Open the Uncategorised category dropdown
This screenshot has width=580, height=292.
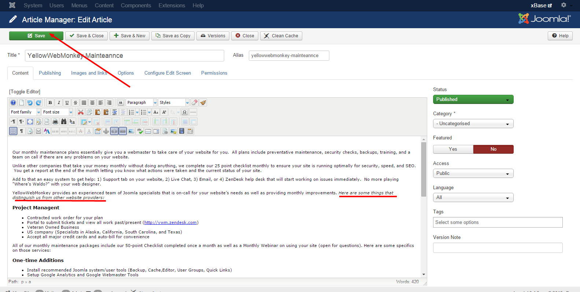(473, 124)
